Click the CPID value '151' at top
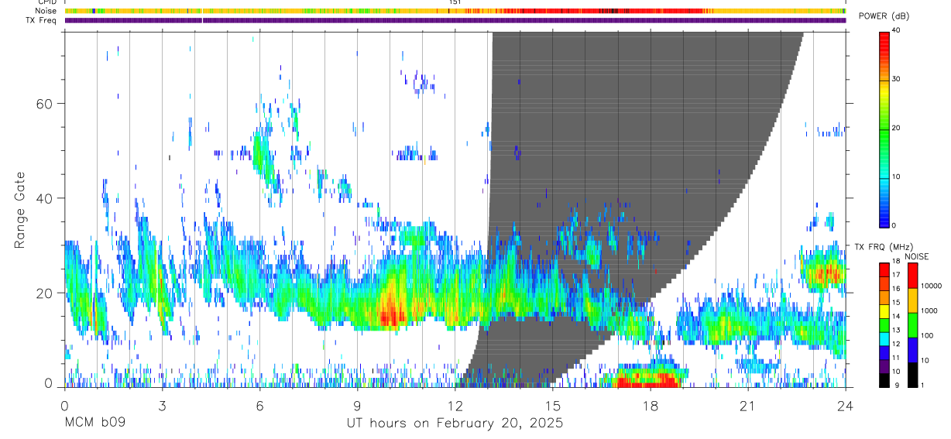The width and height of the screenshot is (951, 439). 455,2
